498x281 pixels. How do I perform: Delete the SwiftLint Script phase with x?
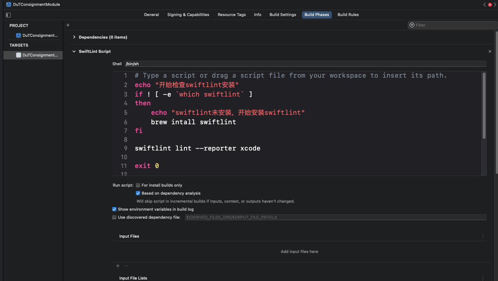(490, 51)
